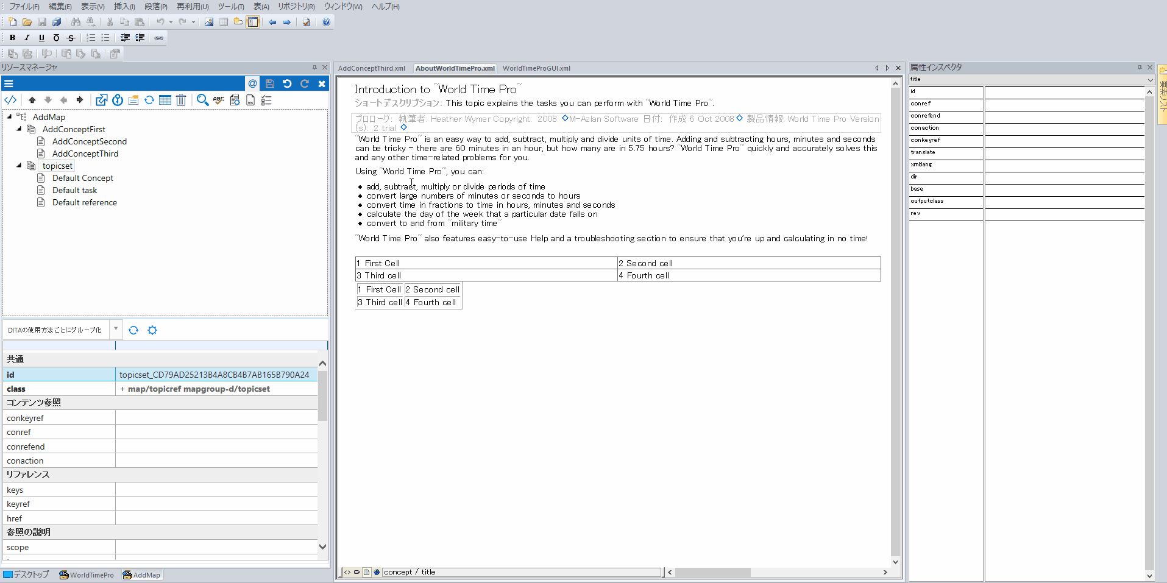The width and height of the screenshot is (1167, 583).
Task: Open a file with folder icon
Action: coord(27,22)
